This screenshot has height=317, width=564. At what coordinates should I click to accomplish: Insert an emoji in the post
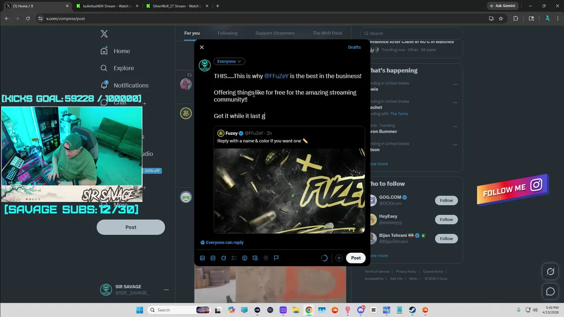point(245,258)
